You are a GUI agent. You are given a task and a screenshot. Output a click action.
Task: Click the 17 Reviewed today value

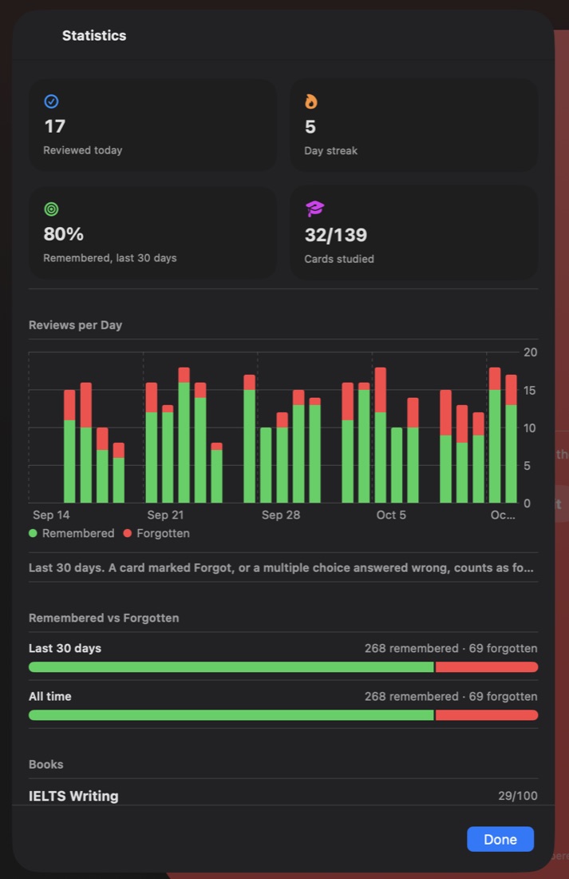point(55,126)
